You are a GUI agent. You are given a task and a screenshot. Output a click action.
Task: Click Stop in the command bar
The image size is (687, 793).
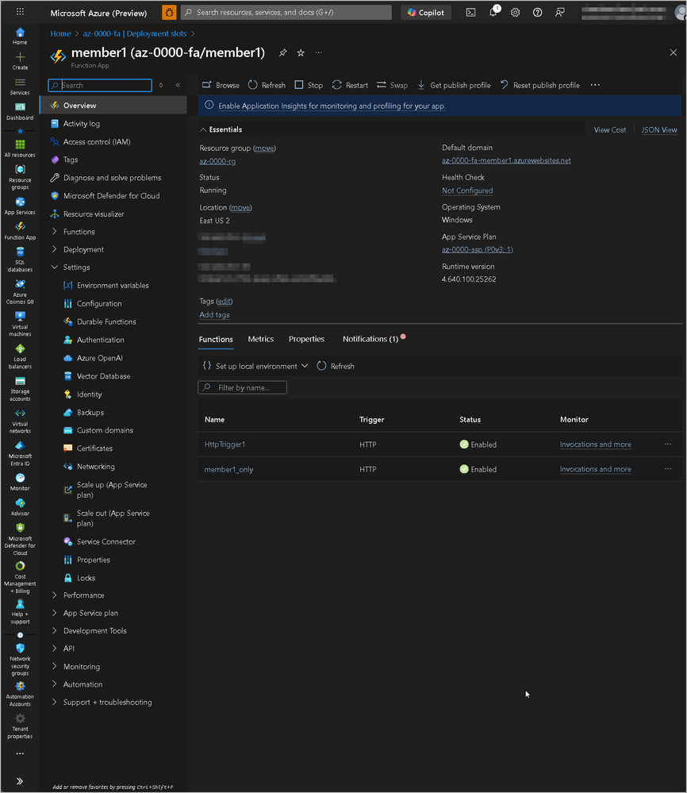(x=309, y=85)
